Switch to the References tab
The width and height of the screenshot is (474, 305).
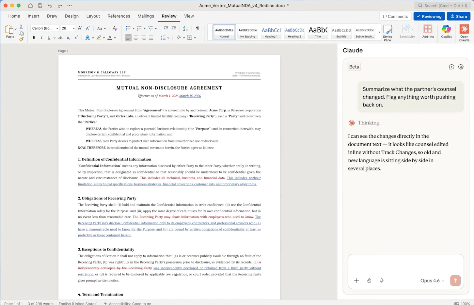119,16
